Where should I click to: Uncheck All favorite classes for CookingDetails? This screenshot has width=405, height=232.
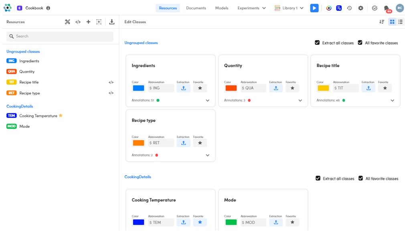coord(360,178)
